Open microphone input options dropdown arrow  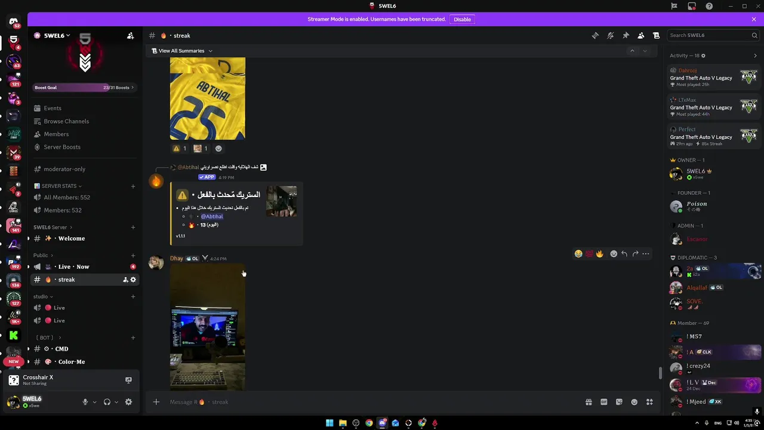pos(94,402)
